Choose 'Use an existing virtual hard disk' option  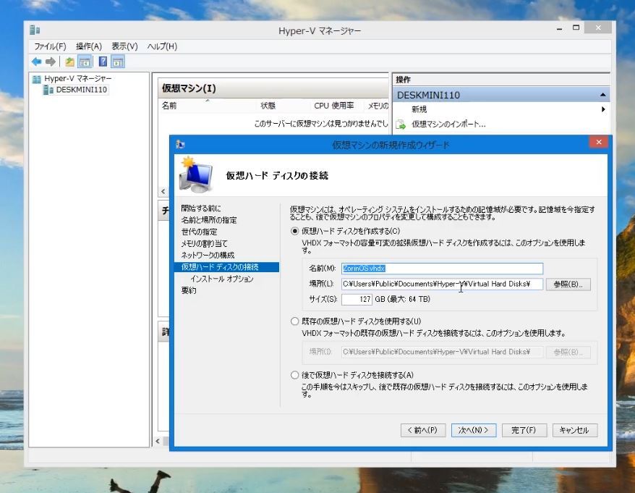click(294, 321)
